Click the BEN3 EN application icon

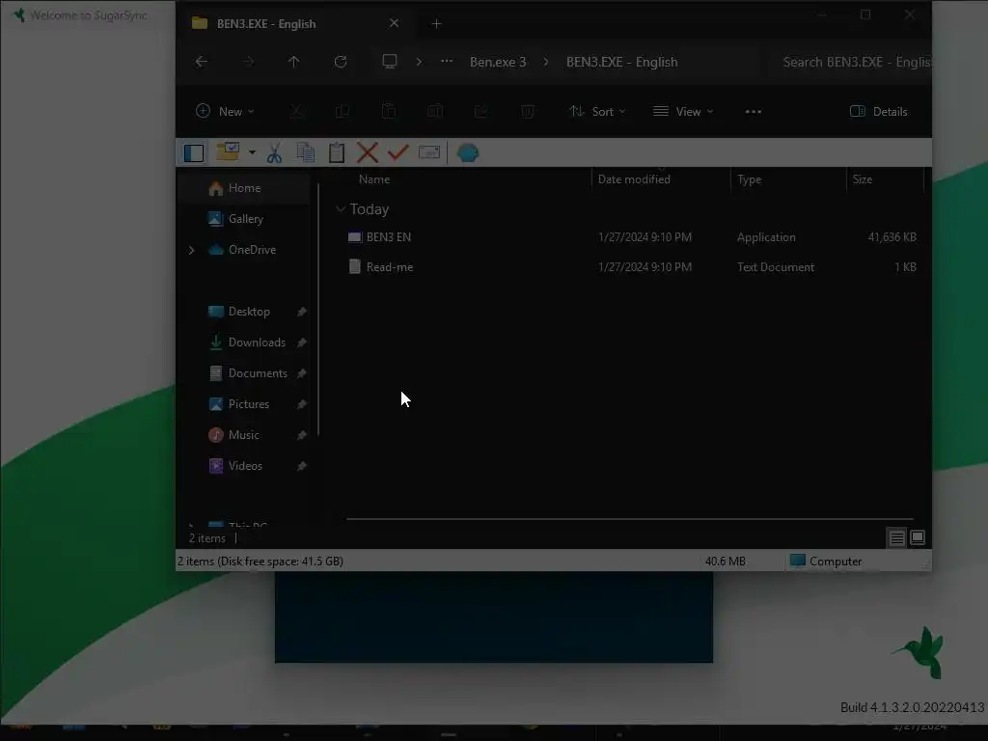pyautogui.click(x=355, y=237)
